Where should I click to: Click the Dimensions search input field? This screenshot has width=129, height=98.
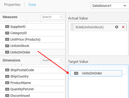pos(52,60)
